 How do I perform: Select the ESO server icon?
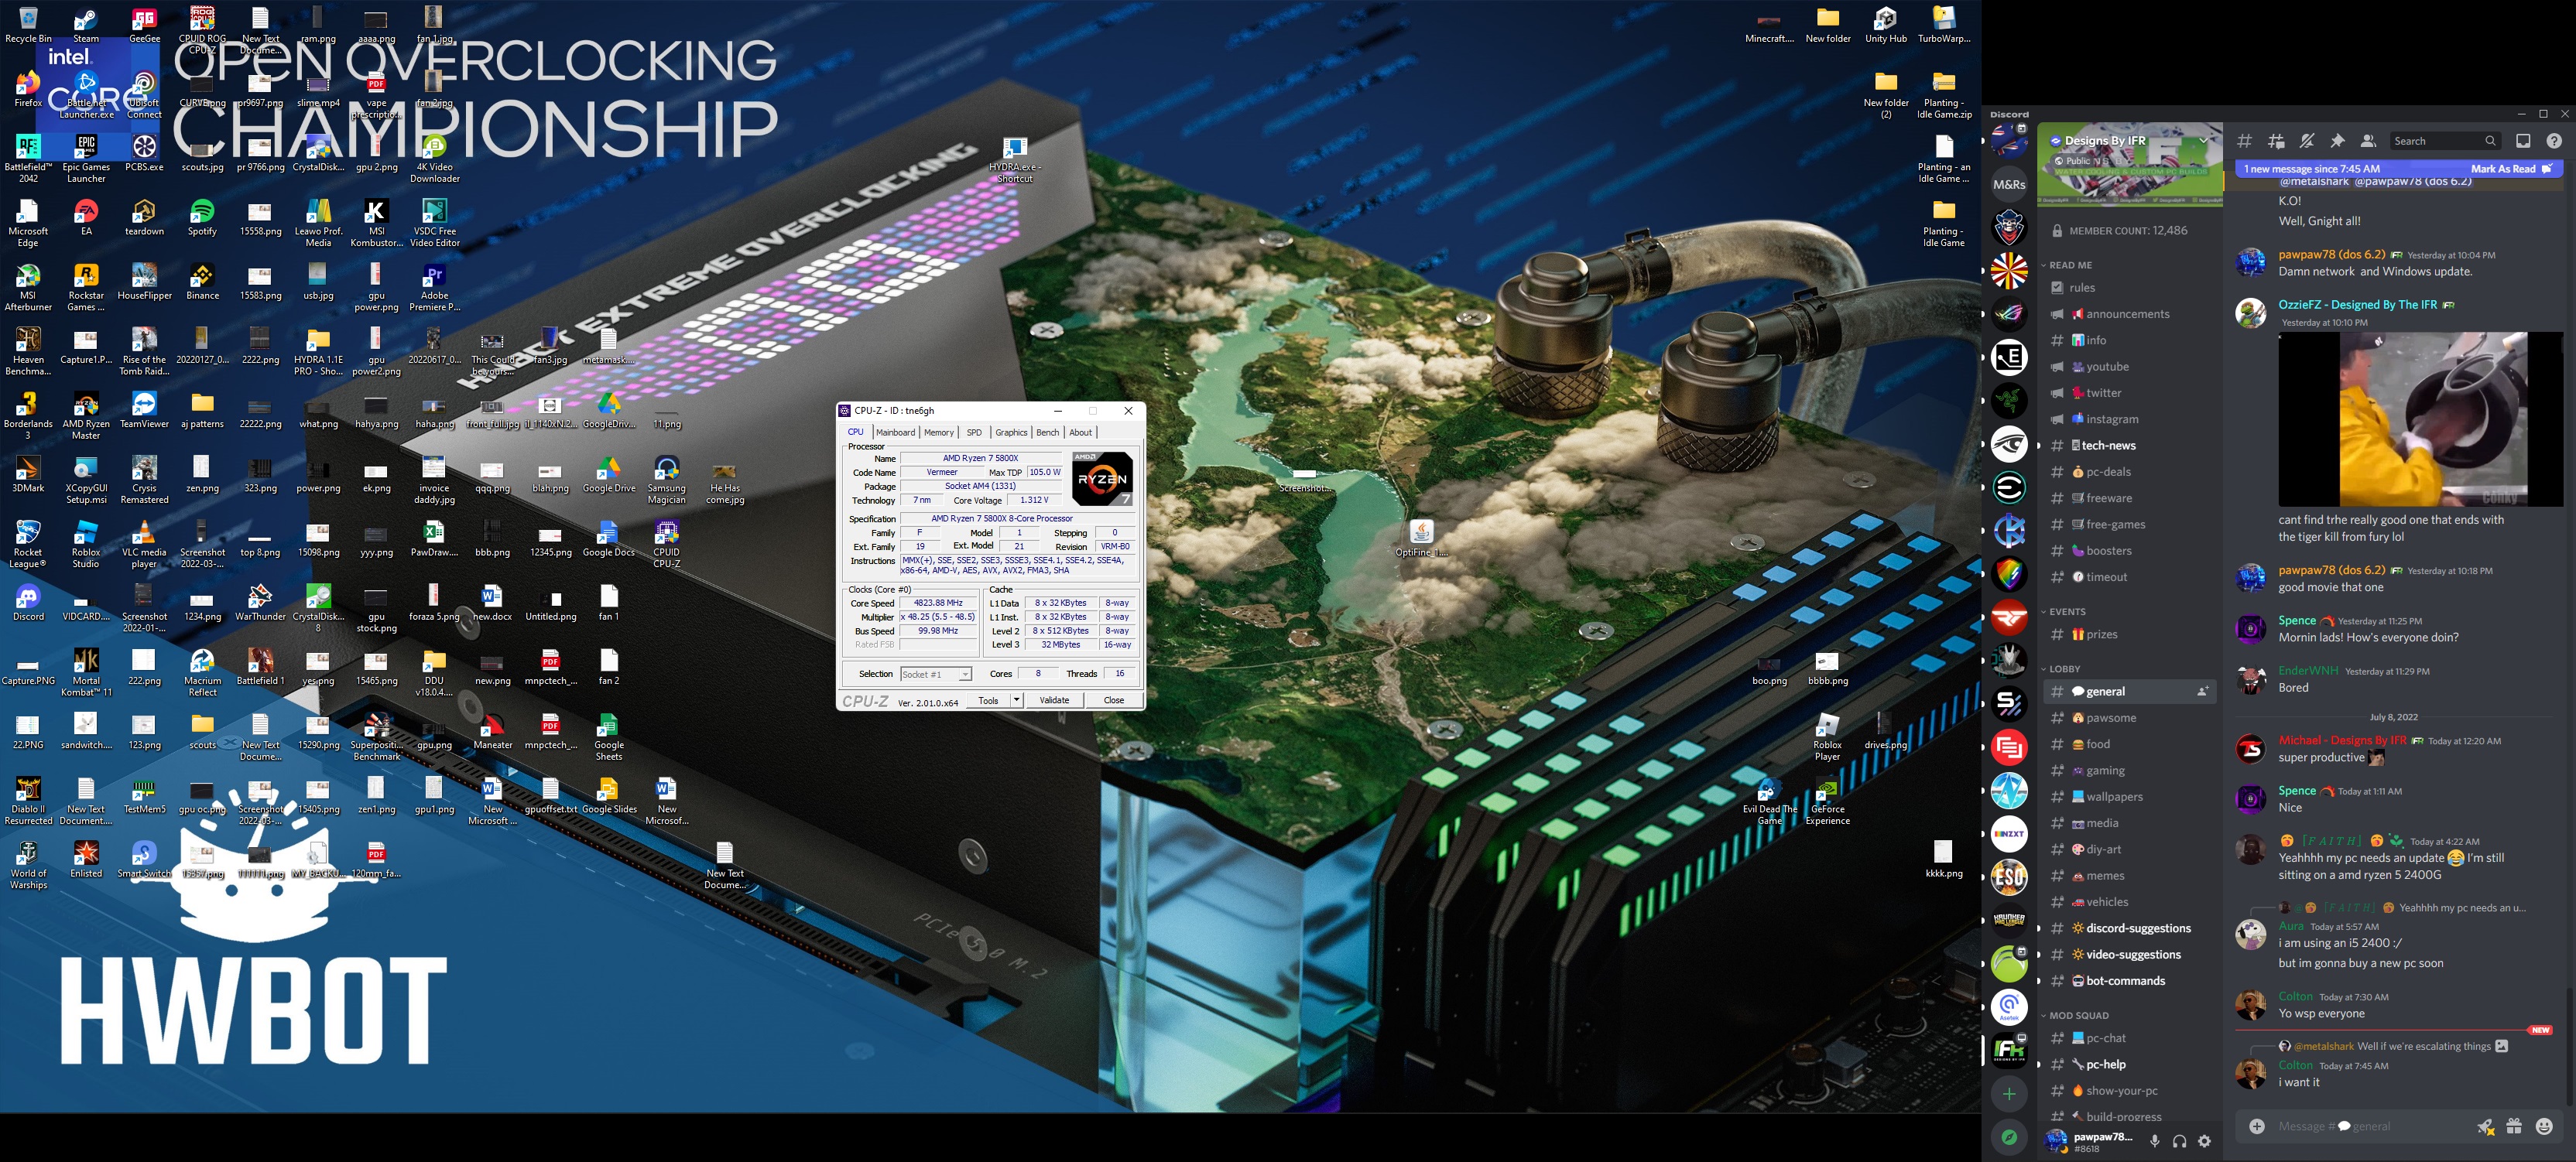point(2009,877)
